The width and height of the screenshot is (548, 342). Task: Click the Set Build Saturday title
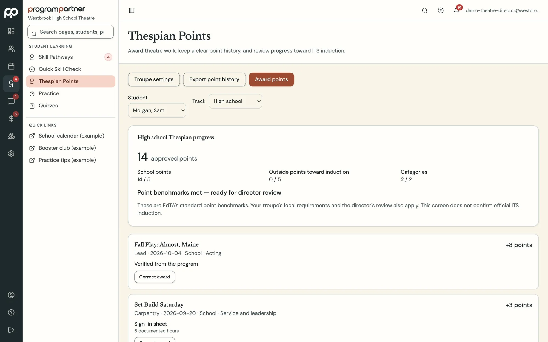(159, 304)
